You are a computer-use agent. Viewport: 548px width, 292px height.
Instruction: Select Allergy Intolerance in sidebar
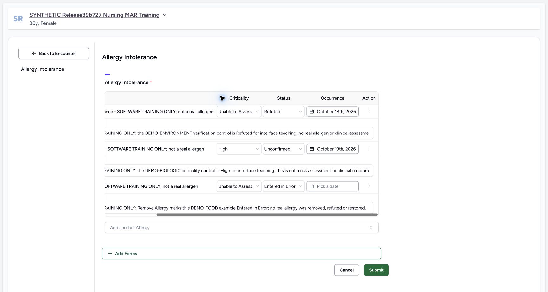(x=42, y=69)
